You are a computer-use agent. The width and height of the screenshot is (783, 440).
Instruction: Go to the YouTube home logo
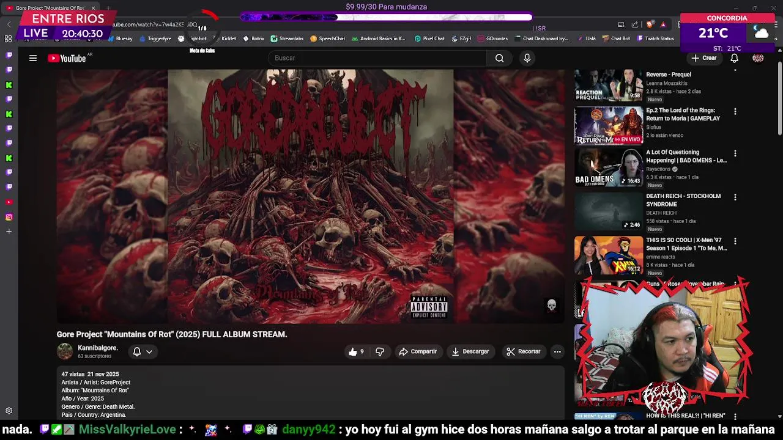tap(67, 58)
